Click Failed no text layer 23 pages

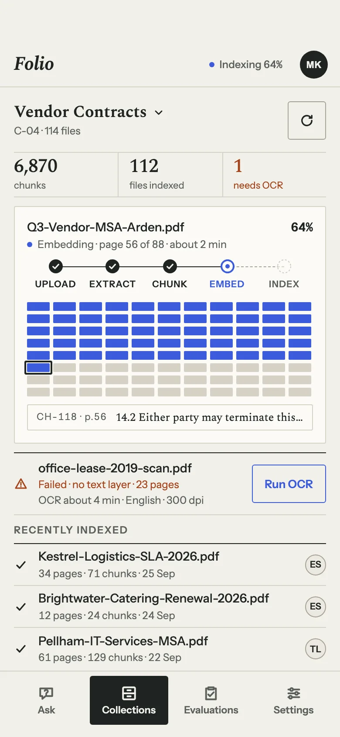tap(109, 485)
